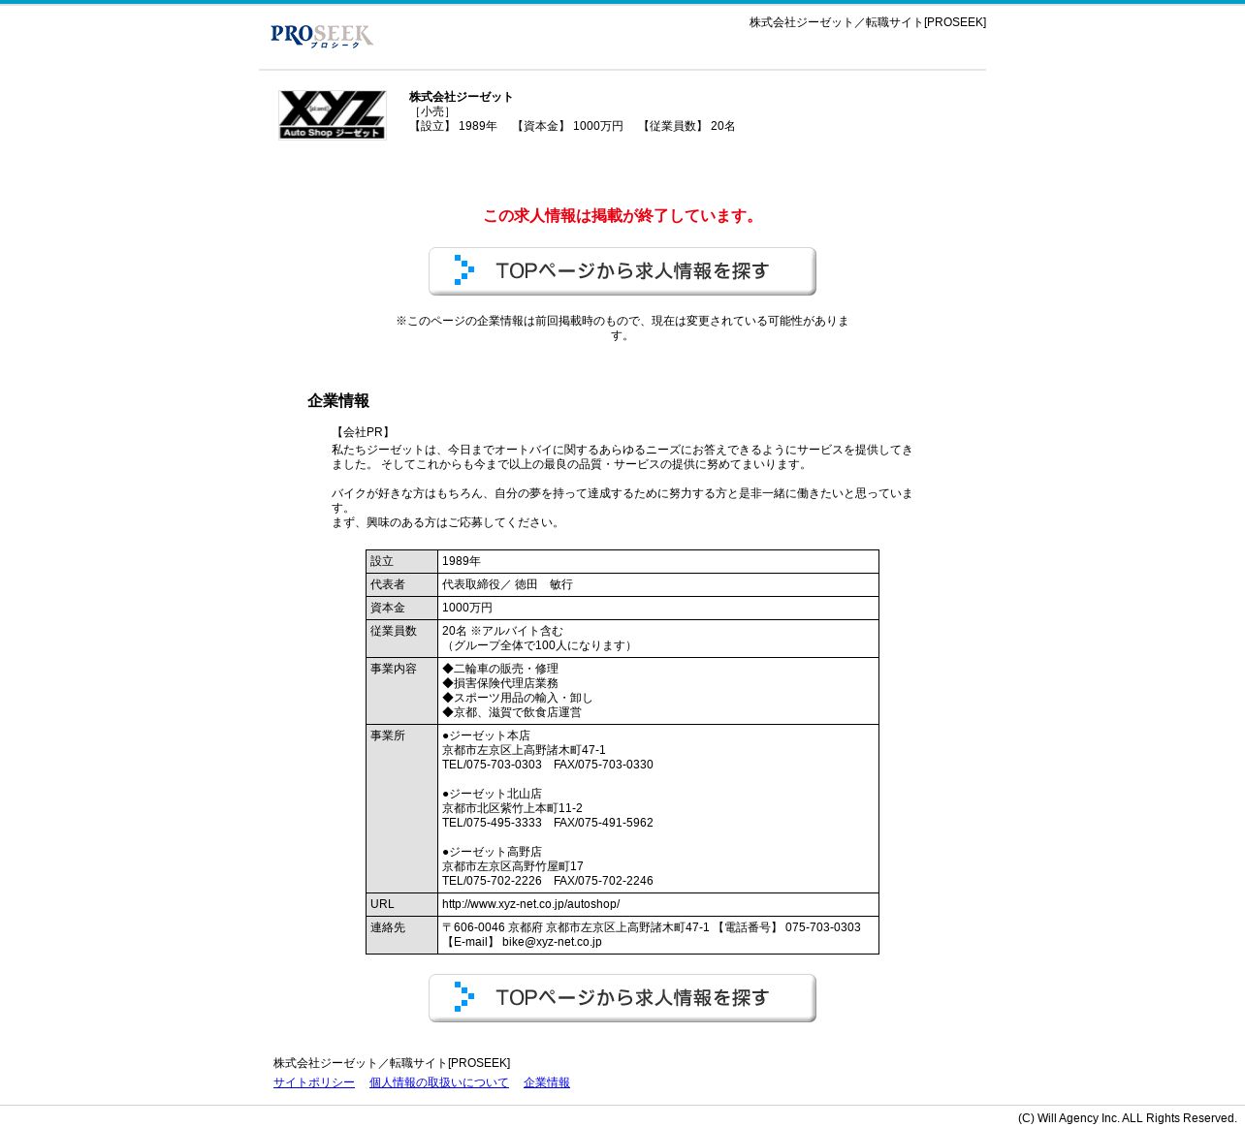Select the header text 株式会社ジーゼット／転職サイト[PROSEEK]

pyautogui.click(x=868, y=22)
